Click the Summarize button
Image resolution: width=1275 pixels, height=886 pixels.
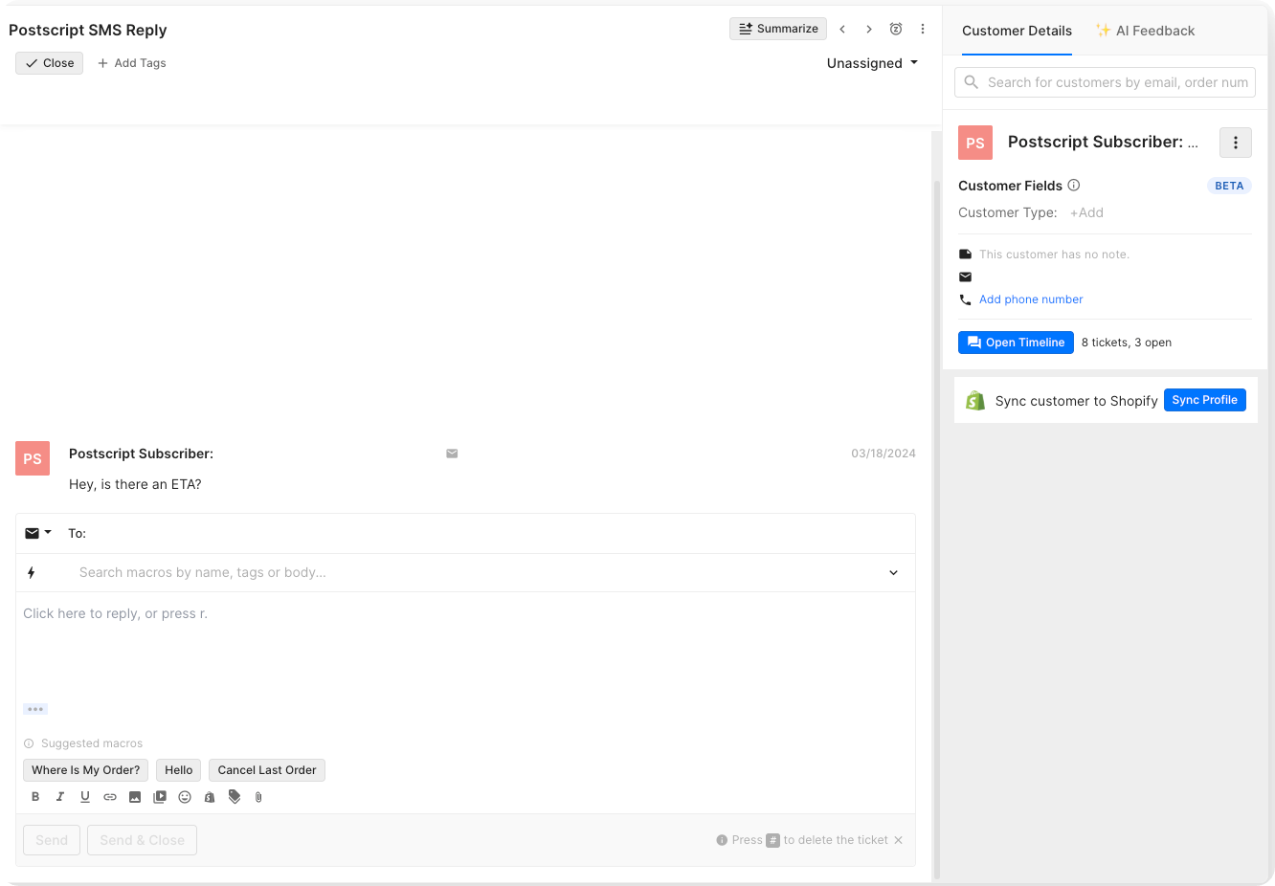pos(779,29)
